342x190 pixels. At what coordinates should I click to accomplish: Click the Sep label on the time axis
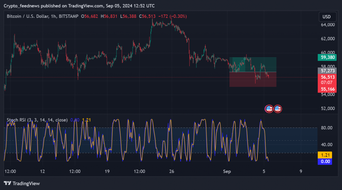click(227, 172)
